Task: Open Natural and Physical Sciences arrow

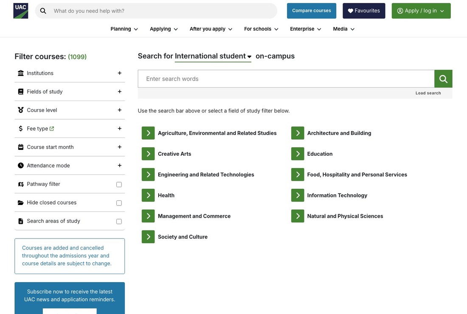Action: 298,216
